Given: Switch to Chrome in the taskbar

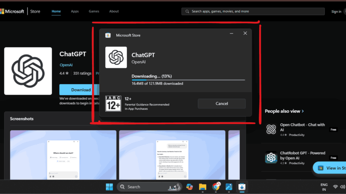Looking at the screenshot, I should pyautogui.click(x=216, y=187).
